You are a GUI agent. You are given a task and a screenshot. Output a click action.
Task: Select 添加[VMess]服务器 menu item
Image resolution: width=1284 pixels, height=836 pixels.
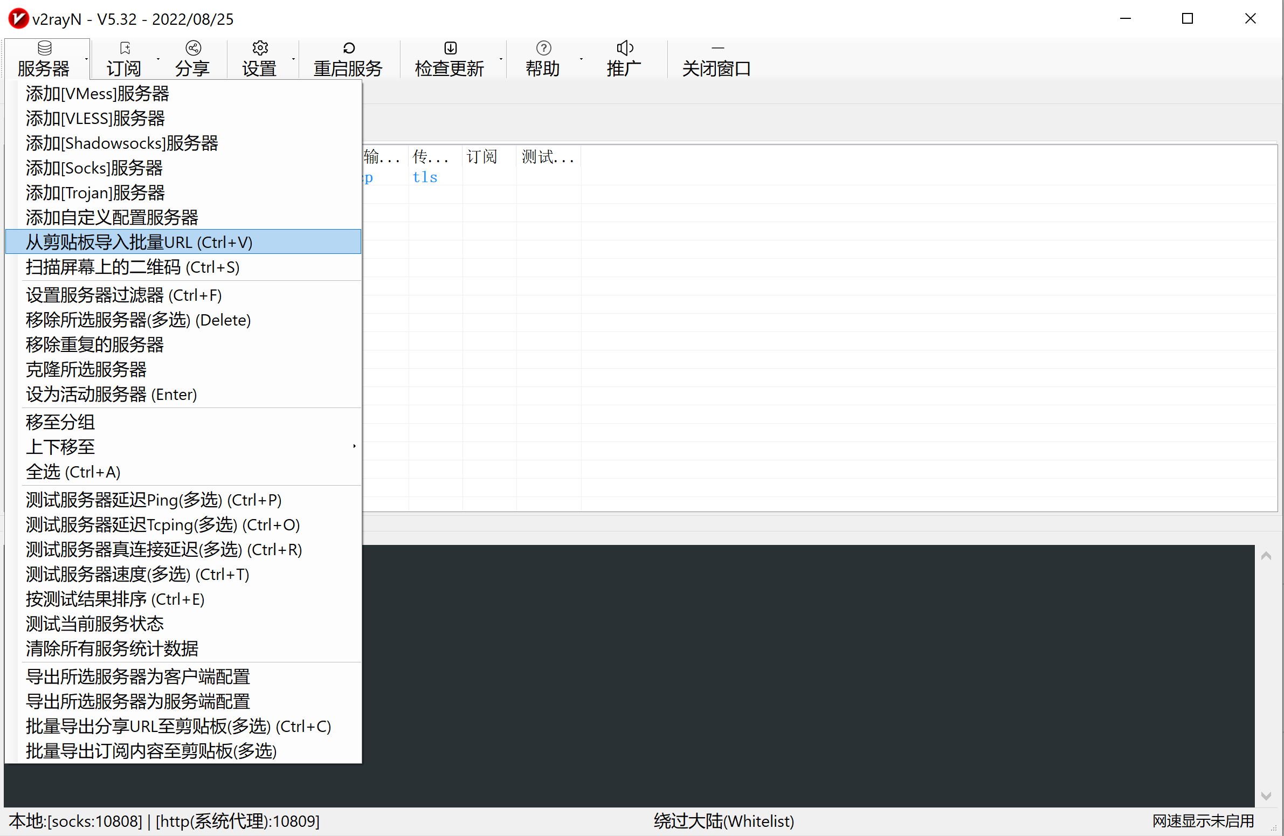pyautogui.click(x=183, y=94)
